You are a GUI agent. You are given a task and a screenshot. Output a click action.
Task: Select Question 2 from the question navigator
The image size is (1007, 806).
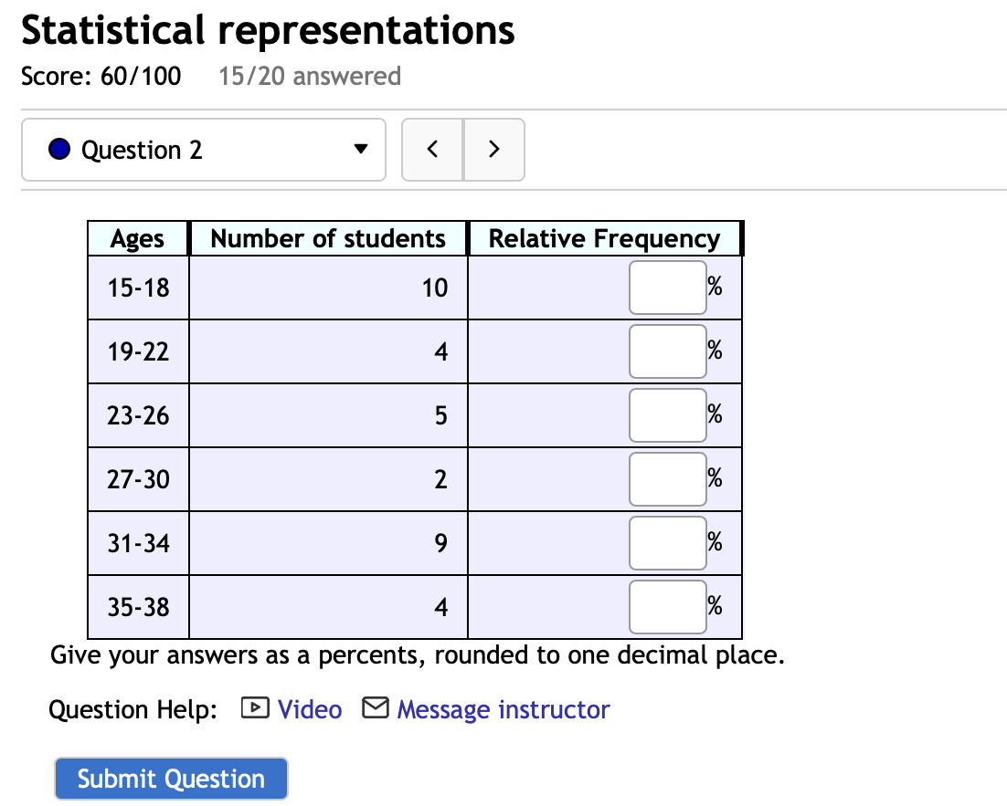pyautogui.click(x=146, y=149)
